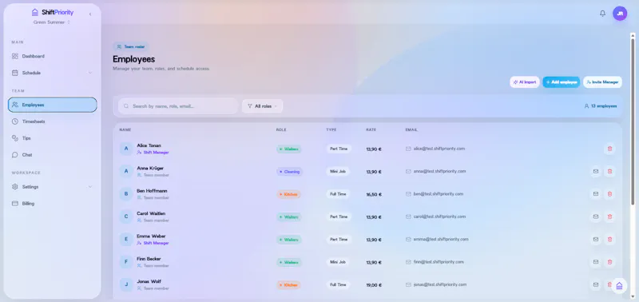
Task: Click the name Carol Waitlen
Action: tap(151, 213)
